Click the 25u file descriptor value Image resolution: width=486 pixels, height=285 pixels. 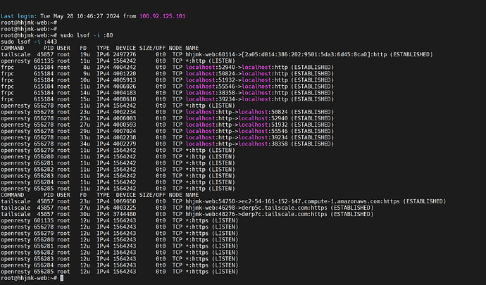pos(85,118)
